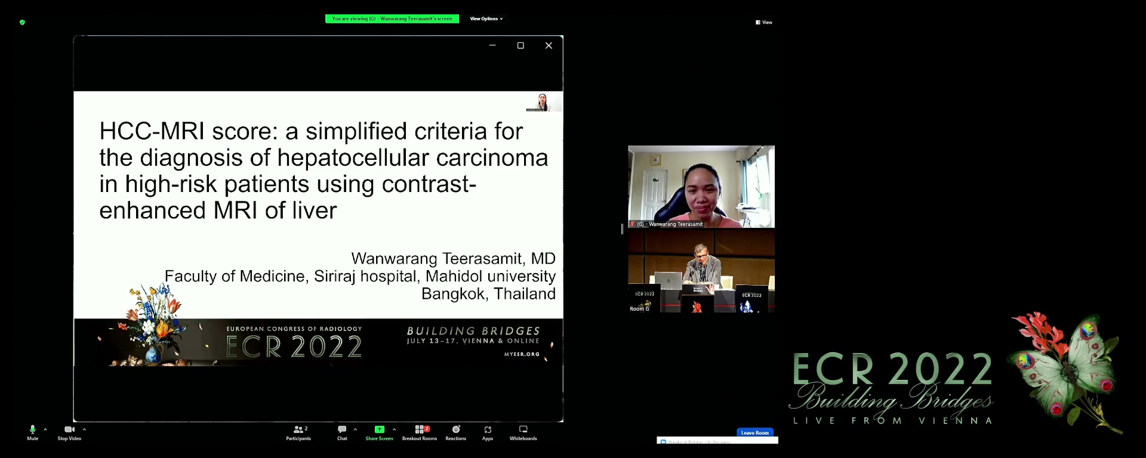
Task: Select the Room G video thumbnail
Action: click(x=701, y=271)
